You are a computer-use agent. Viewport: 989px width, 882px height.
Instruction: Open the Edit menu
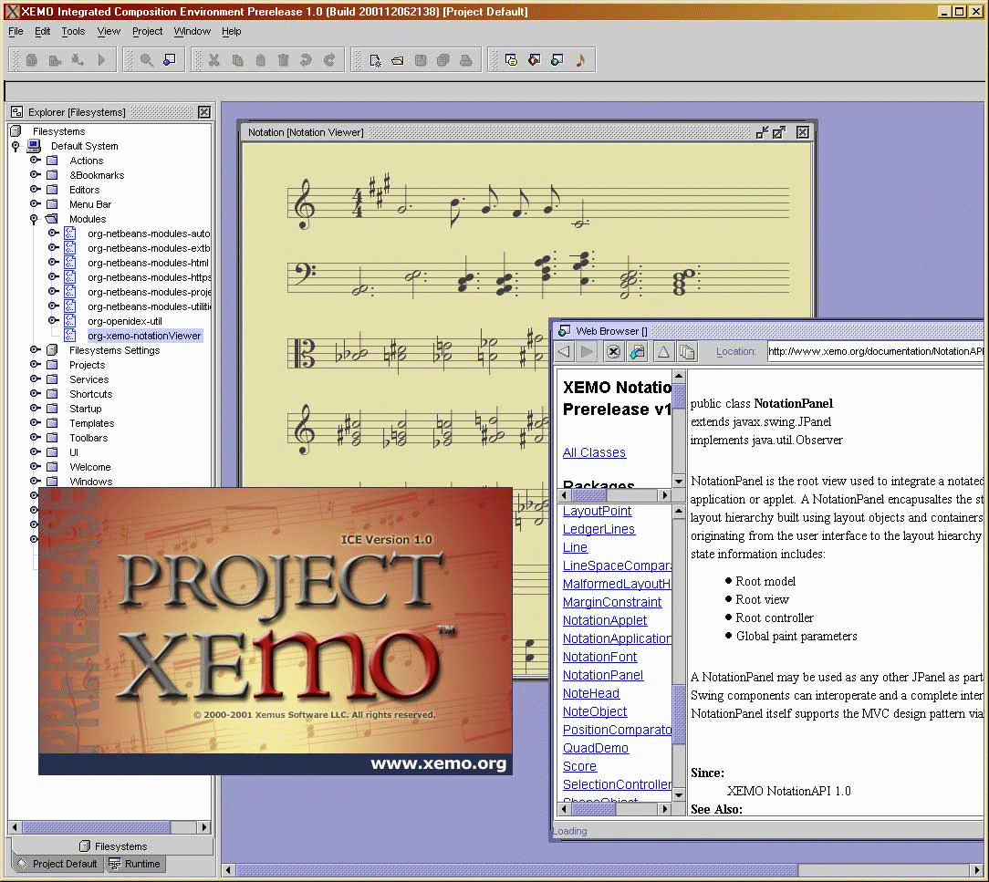pyautogui.click(x=42, y=31)
